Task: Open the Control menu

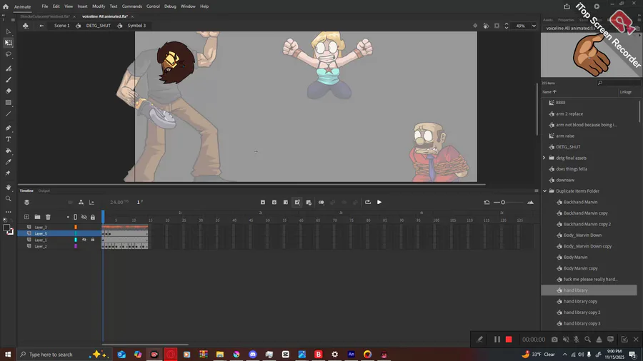Action: pyautogui.click(x=153, y=6)
